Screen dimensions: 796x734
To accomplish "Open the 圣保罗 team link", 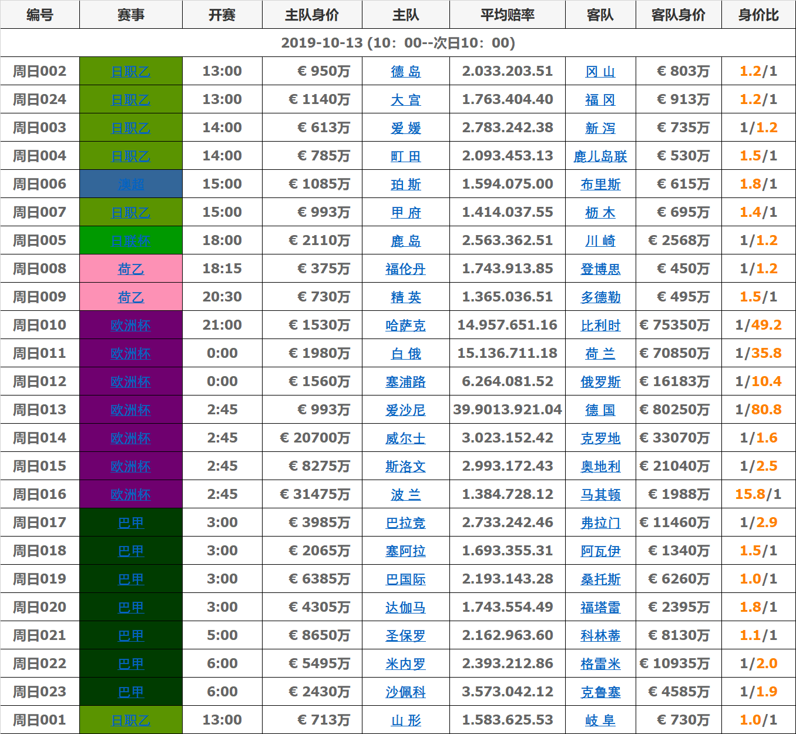I will (406, 636).
